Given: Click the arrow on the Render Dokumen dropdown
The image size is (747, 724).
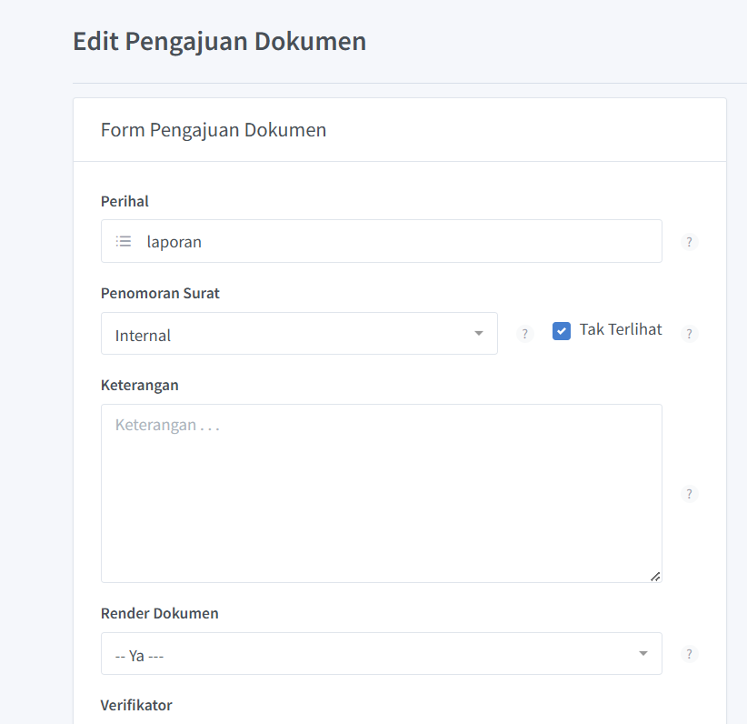Looking at the screenshot, I should (643, 654).
